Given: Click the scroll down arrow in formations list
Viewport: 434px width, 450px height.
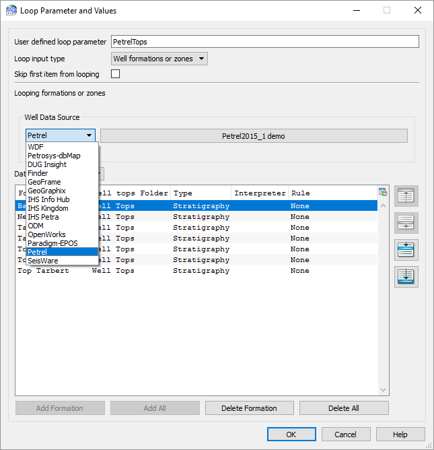Looking at the screenshot, I should [383, 390].
